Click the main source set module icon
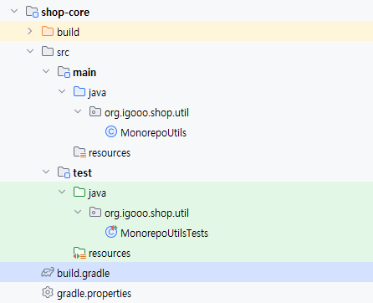This screenshot has height=303, width=373. (x=64, y=72)
